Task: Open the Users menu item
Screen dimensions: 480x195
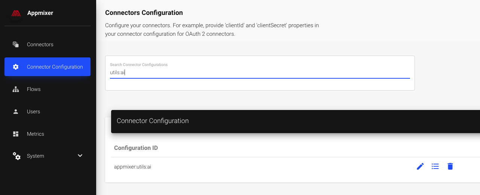Action: click(x=33, y=111)
